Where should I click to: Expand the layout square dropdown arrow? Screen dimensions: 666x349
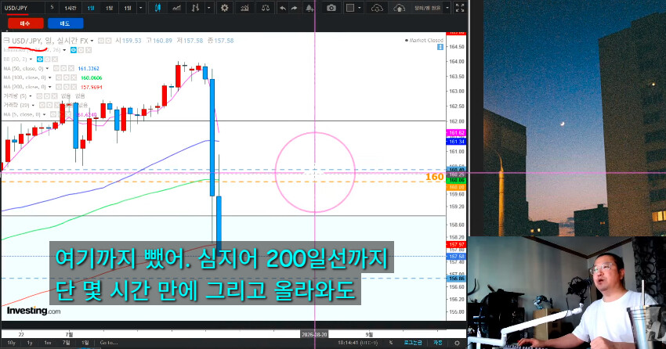(360, 8)
